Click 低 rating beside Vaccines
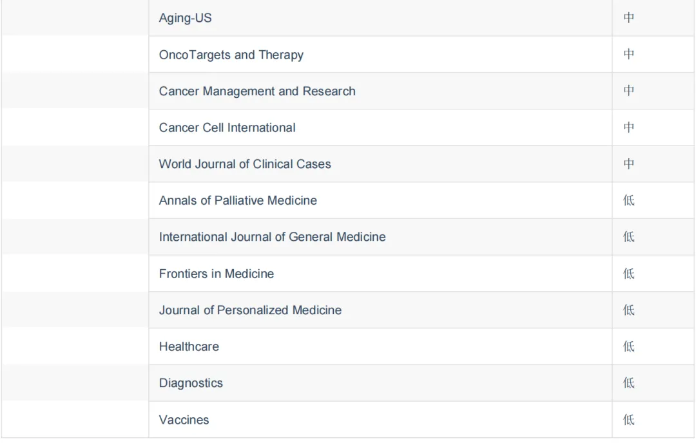The image size is (696, 443). [x=628, y=419]
